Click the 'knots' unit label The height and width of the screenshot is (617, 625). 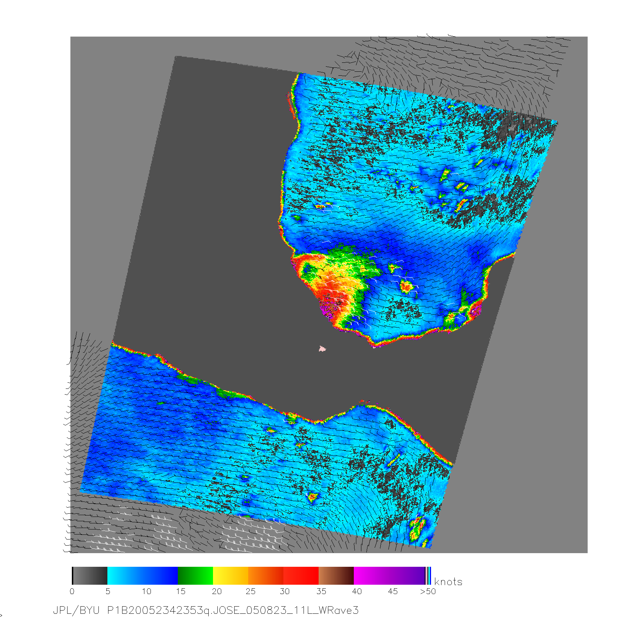[448, 582]
